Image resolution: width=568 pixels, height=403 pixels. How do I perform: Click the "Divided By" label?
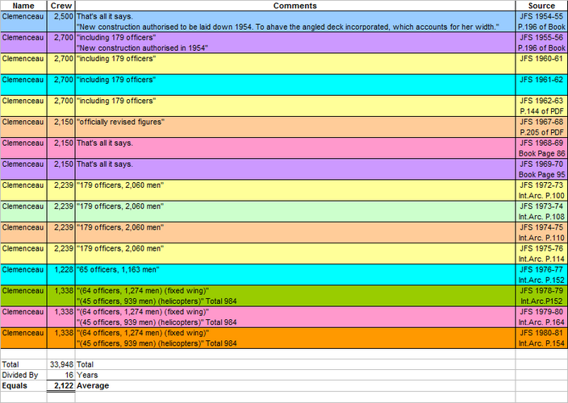20,375
